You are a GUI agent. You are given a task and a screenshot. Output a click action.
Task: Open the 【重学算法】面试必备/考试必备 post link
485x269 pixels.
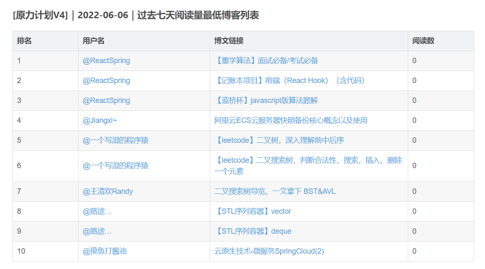pos(266,61)
